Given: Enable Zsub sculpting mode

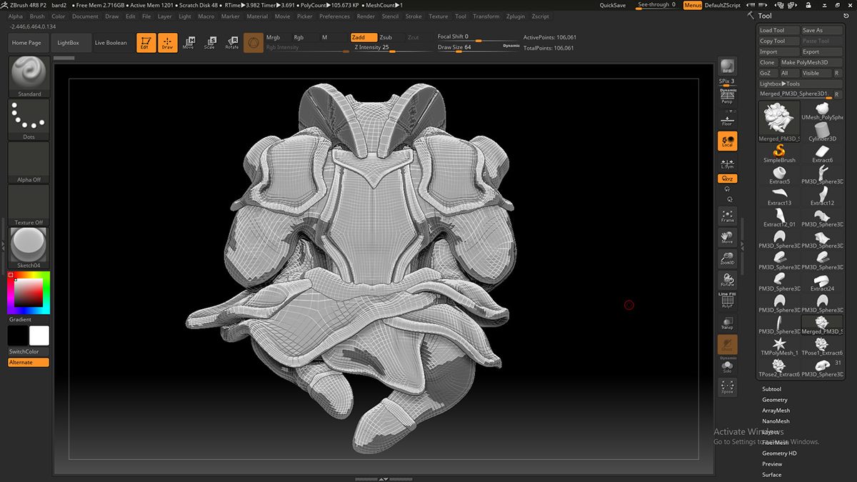Looking at the screenshot, I should 386,37.
